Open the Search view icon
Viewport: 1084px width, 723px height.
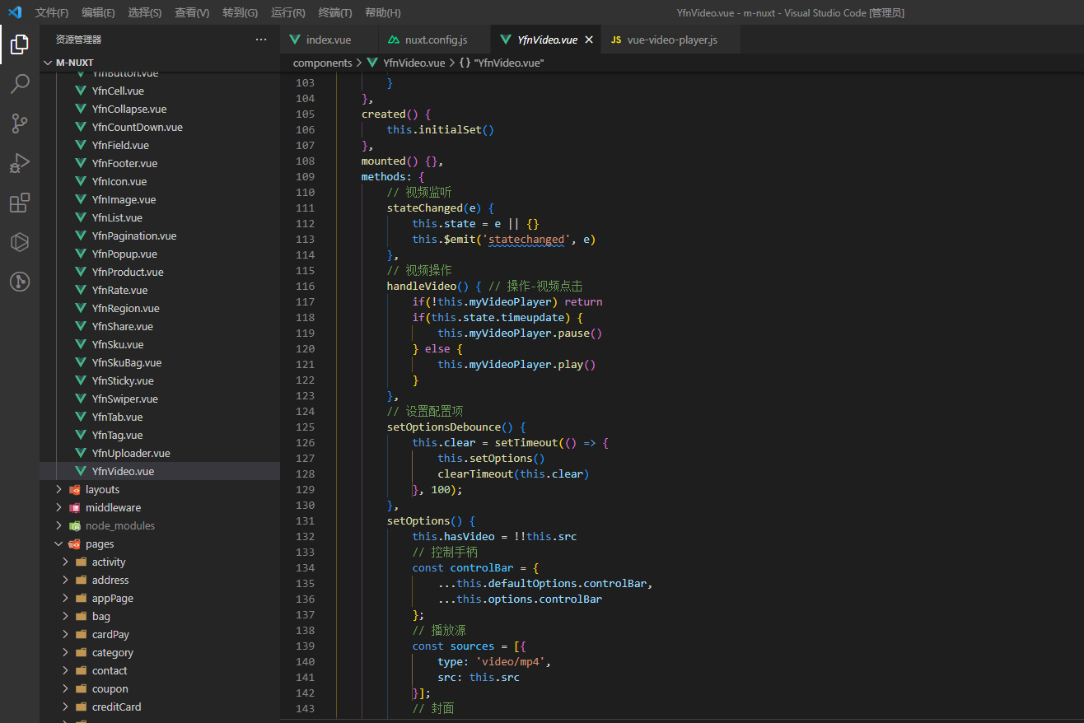[20, 84]
